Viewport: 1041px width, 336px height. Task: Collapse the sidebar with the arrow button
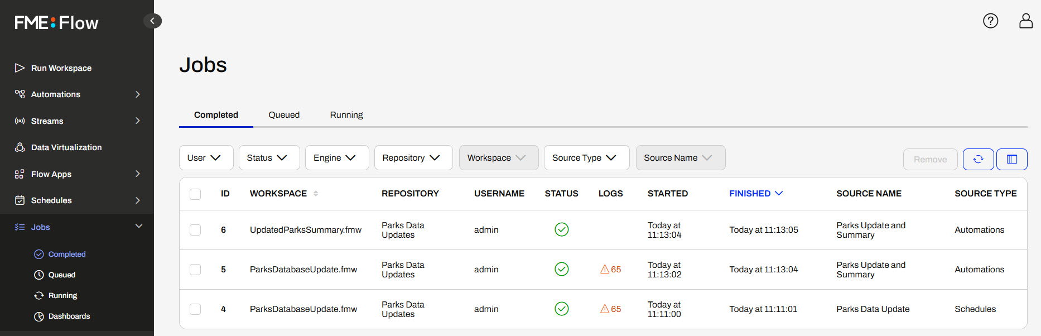[152, 21]
